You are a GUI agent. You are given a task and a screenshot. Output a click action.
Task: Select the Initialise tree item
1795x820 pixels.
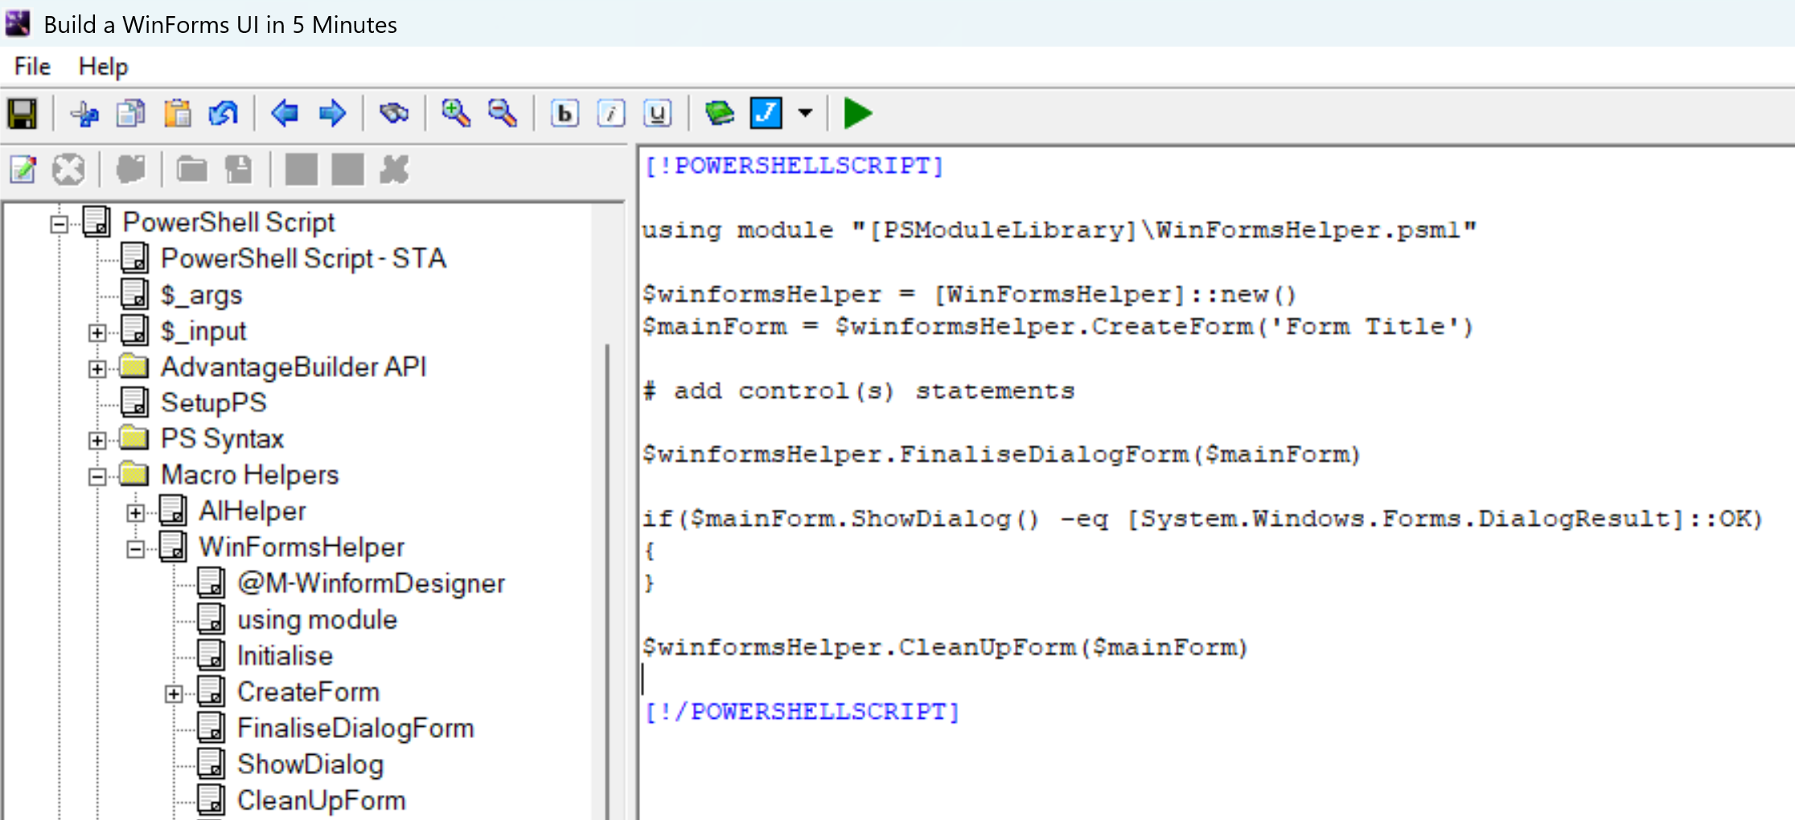(x=285, y=656)
